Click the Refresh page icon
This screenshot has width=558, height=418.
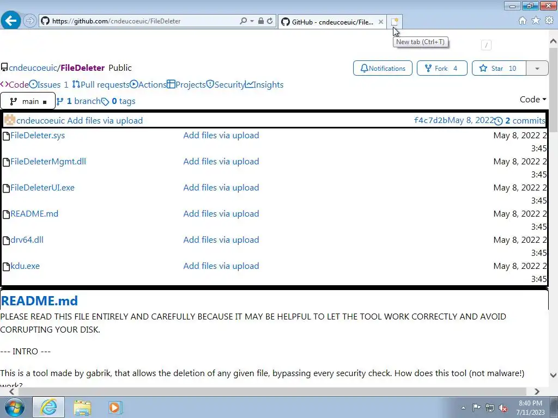[270, 21]
